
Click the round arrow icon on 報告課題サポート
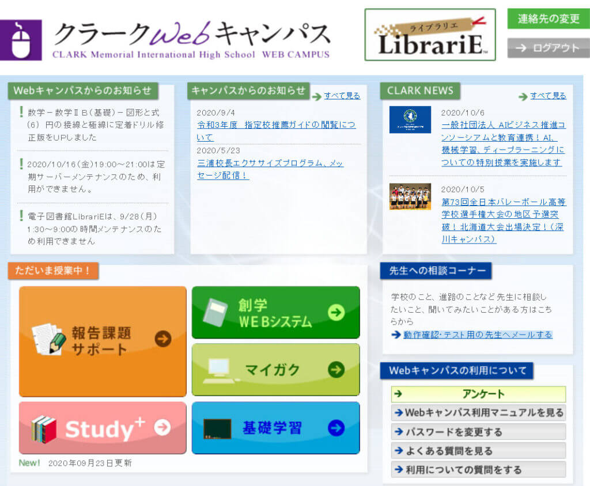click(163, 339)
